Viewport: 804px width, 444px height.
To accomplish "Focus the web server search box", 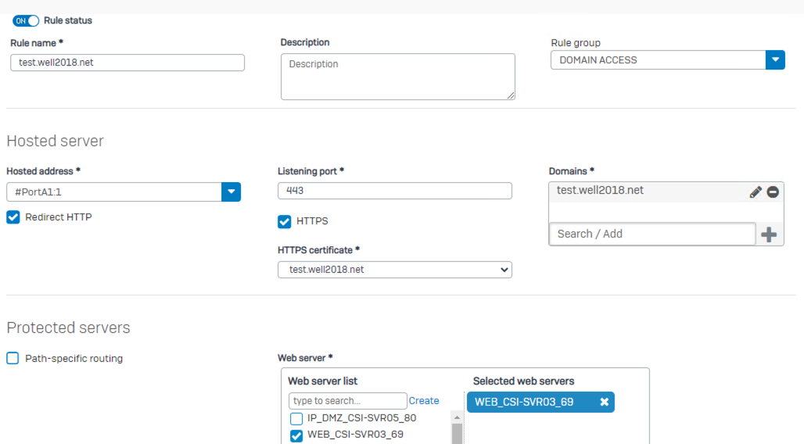I will [348, 401].
